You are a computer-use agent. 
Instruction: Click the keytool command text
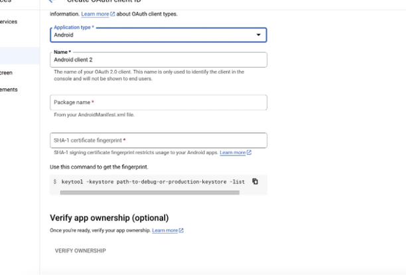click(153, 182)
